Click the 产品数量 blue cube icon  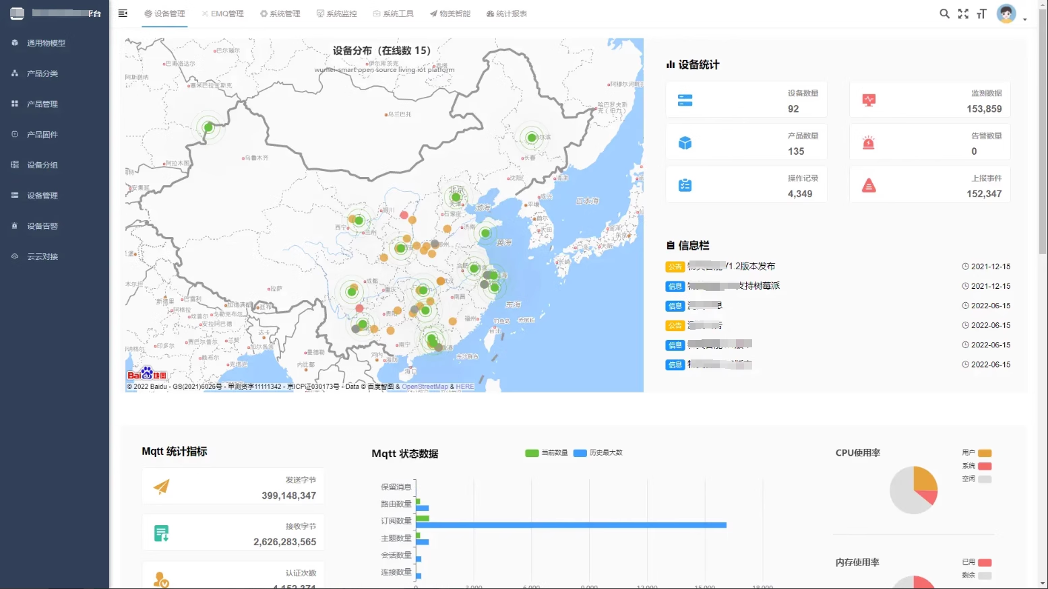coord(685,143)
